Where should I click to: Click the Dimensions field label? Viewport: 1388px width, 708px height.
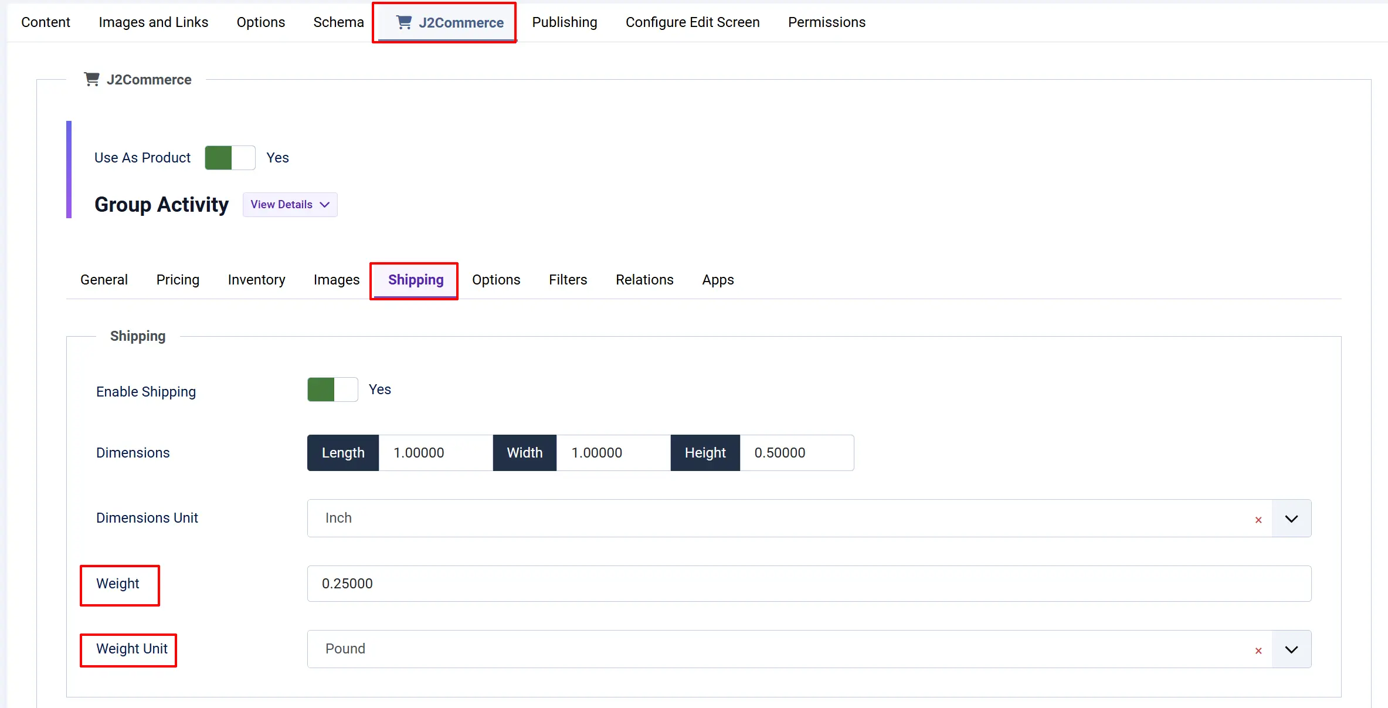tap(133, 453)
